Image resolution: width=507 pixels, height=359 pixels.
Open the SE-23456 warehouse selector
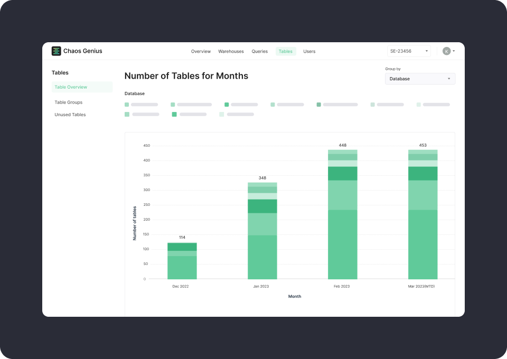tap(408, 51)
